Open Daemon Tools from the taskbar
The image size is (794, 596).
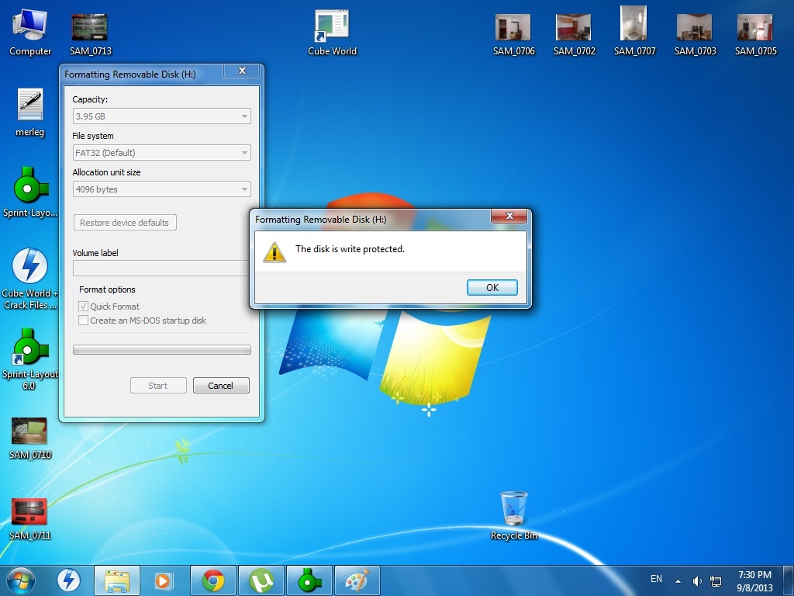pos(68,580)
